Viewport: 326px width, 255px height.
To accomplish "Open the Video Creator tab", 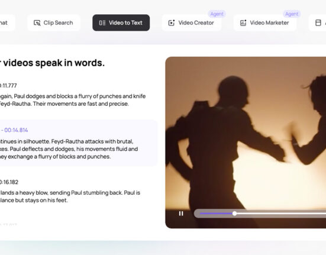I will [x=192, y=22].
